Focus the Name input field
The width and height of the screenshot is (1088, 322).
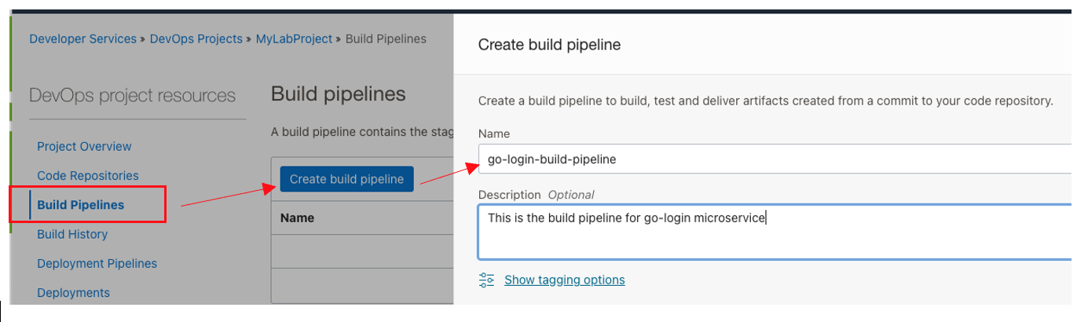tap(774, 159)
